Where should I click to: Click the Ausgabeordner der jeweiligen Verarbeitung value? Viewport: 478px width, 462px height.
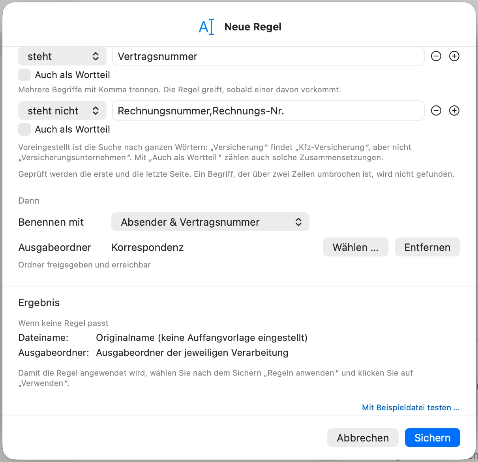(x=192, y=353)
